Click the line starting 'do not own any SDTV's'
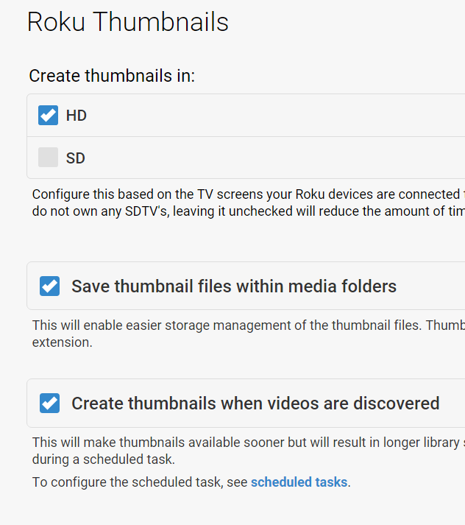465x525 pixels. [x=243, y=211]
